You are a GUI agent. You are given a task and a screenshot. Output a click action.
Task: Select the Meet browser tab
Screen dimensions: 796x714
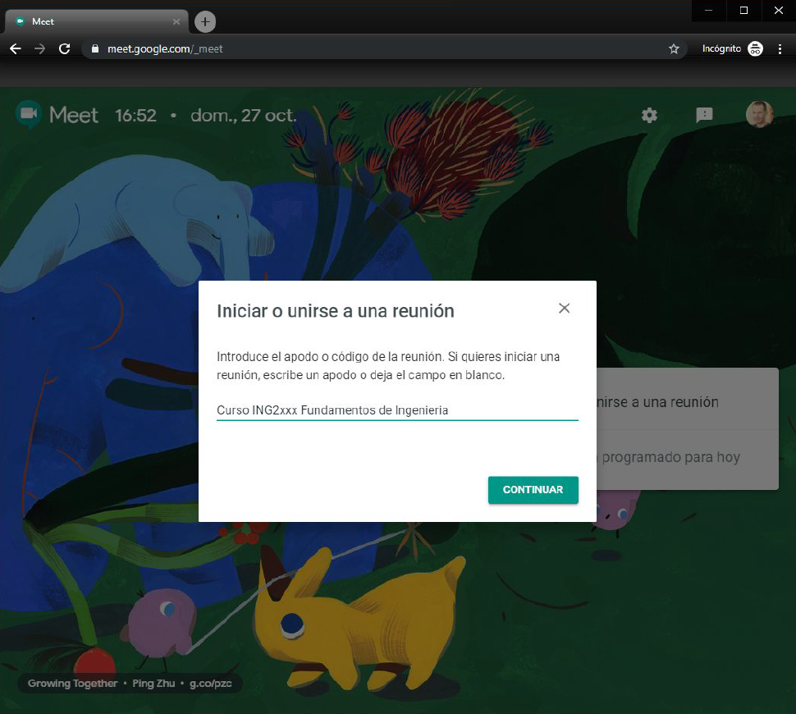click(x=97, y=22)
